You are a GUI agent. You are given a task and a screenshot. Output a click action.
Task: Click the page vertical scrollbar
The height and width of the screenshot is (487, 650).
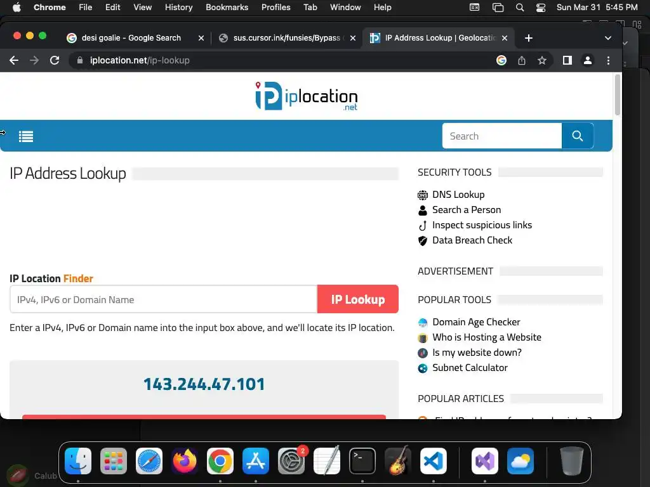[617, 95]
